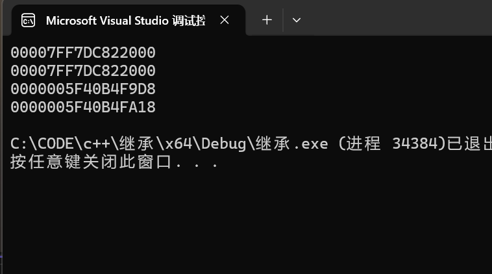Screen dimensions: 492x274
Task: Click the terminal icon in the tab
Action: 29,21
